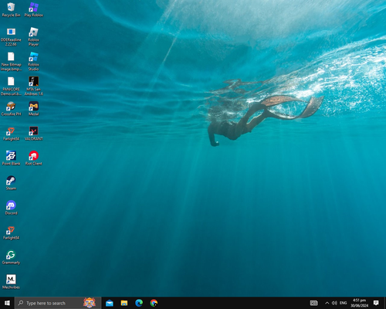386x309 pixels.
Task: Select the Point Blank game shortcut
Action: click(11, 158)
